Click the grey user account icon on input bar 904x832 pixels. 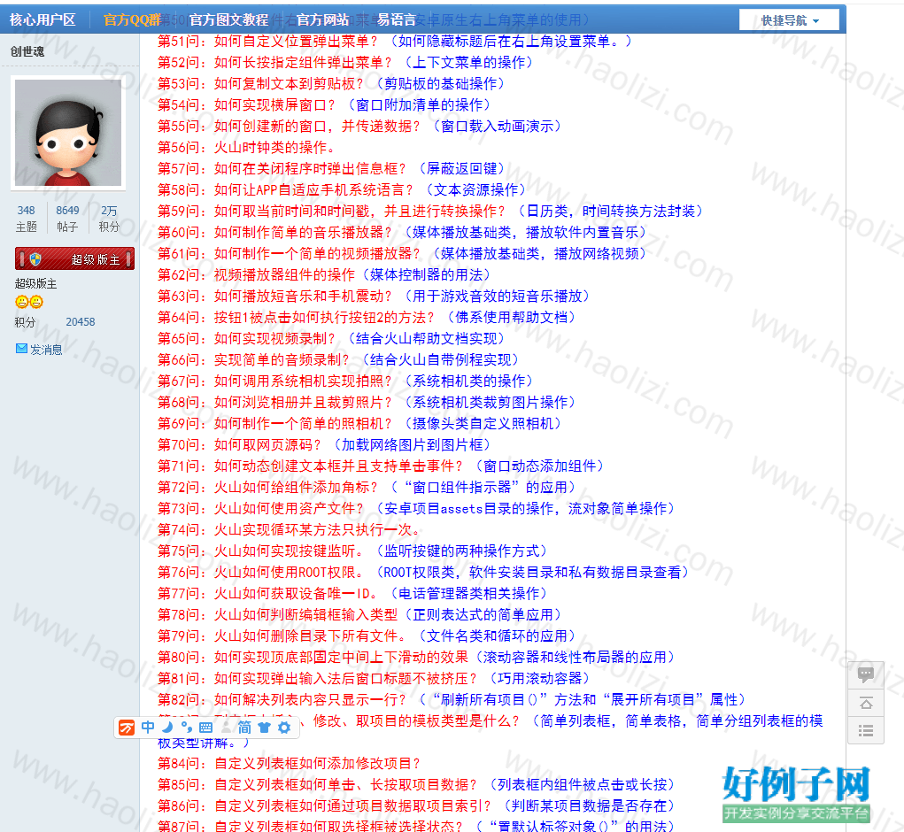tap(226, 728)
